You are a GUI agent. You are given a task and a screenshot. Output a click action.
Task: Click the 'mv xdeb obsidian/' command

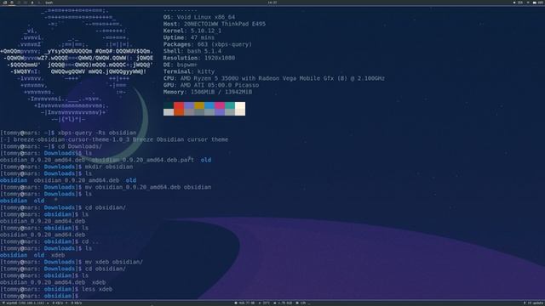pos(114,262)
